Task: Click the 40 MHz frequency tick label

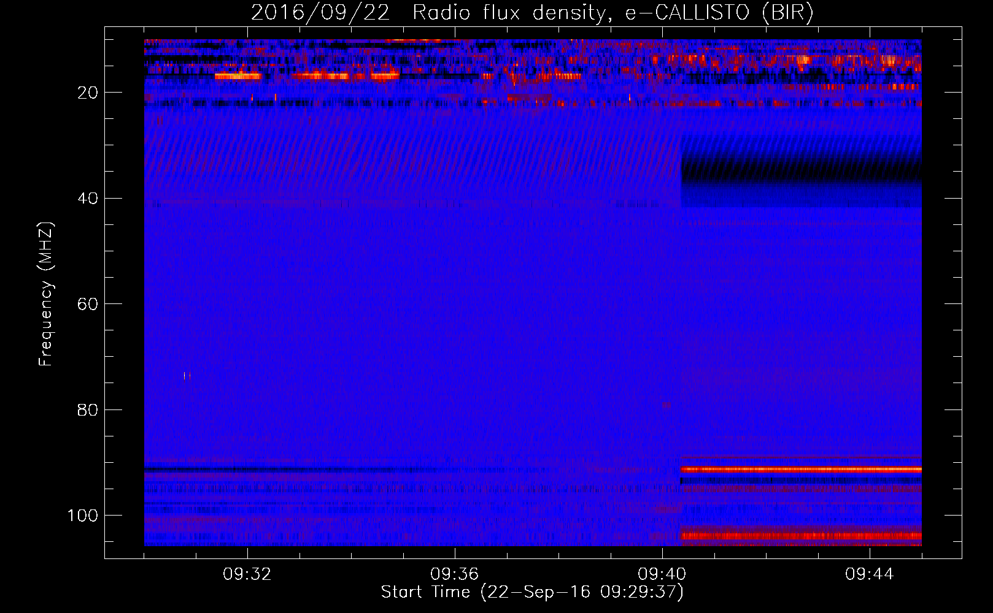Action: 88,199
